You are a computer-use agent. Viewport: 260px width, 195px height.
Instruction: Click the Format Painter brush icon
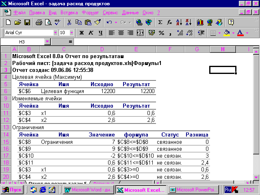[x=97, y=22]
